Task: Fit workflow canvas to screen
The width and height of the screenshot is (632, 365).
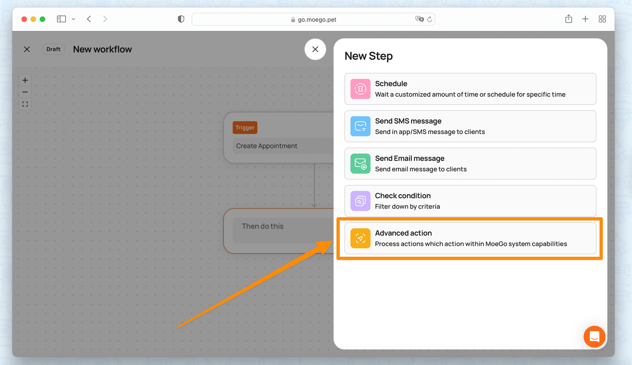Action: pyautogui.click(x=25, y=104)
